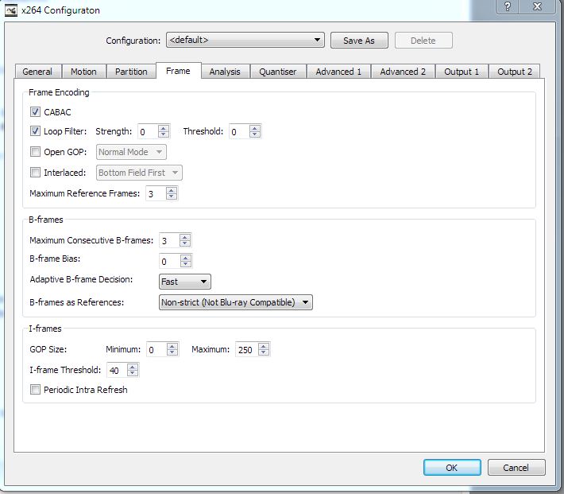Click Maximum Reference Frames field
Viewport: 564px width, 494px height.
(x=156, y=193)
